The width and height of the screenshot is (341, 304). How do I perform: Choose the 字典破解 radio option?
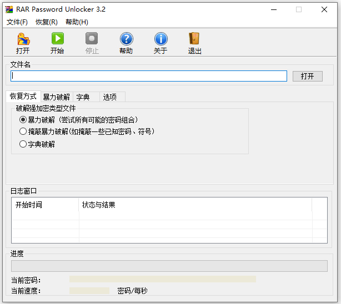click(37, 144)
